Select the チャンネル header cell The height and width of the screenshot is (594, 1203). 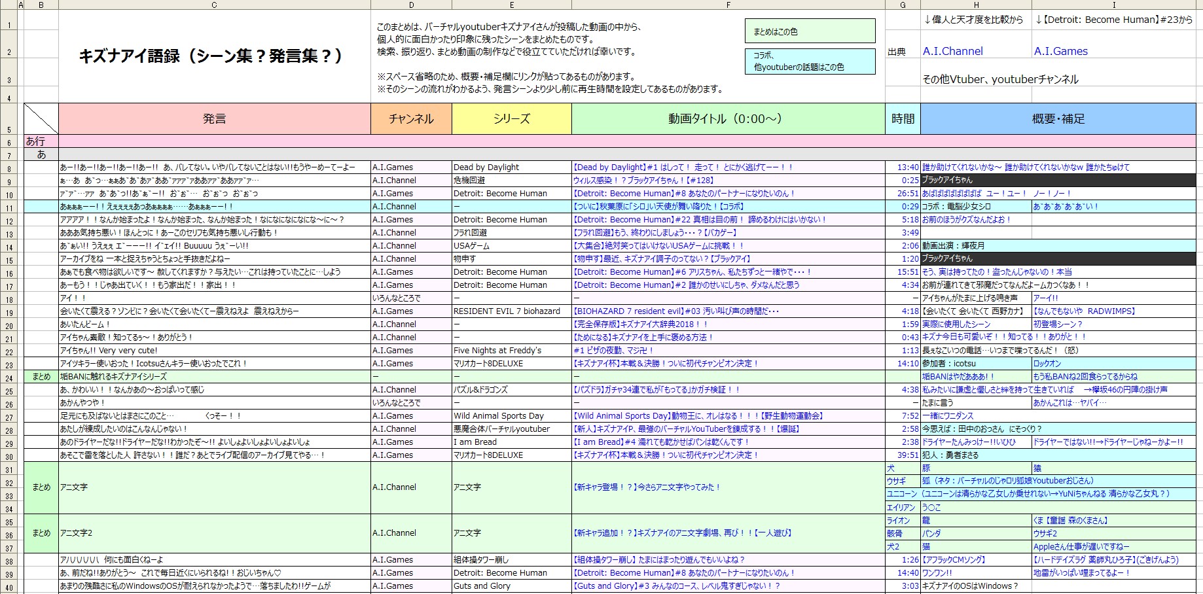pyautogui.click(x=411, y=118)
